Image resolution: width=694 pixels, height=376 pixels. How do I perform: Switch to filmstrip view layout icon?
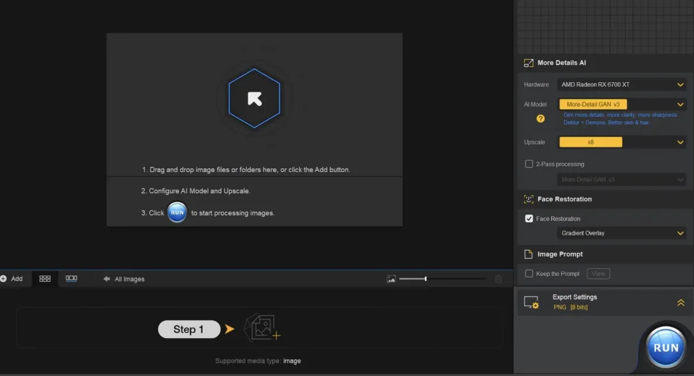[71, 278]
